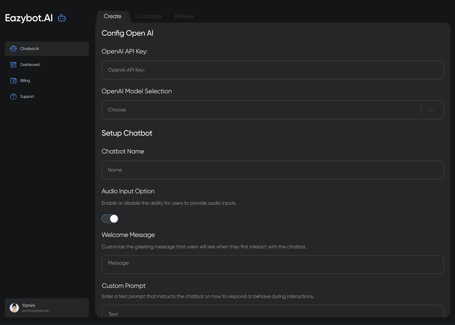
Task: Open the Billing menu item
Action: coord(47,81)
